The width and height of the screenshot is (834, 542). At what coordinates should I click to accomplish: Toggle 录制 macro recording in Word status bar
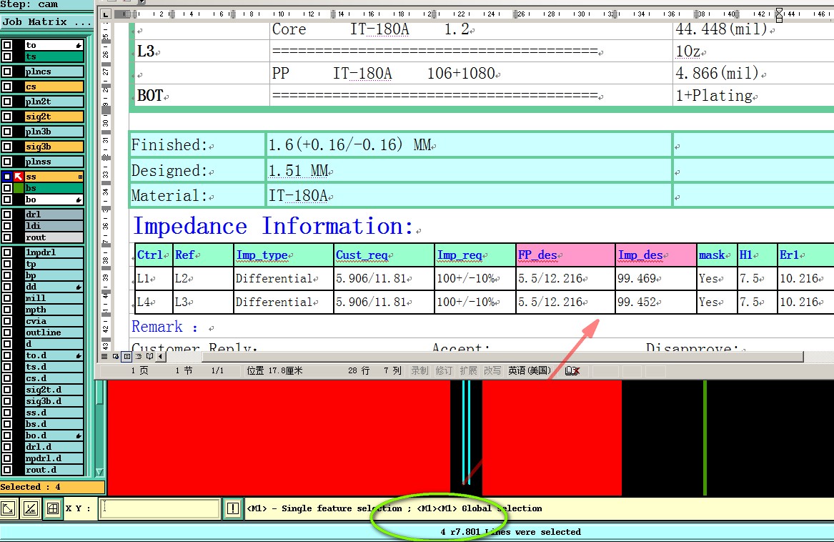[x=419, y=370]
